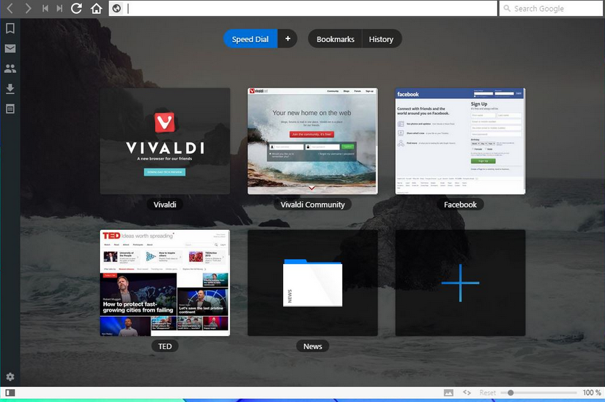The width and height of the screenshot is (605, 402).
Task: Click the site info globe icon
Action: [x=116, y=9]
